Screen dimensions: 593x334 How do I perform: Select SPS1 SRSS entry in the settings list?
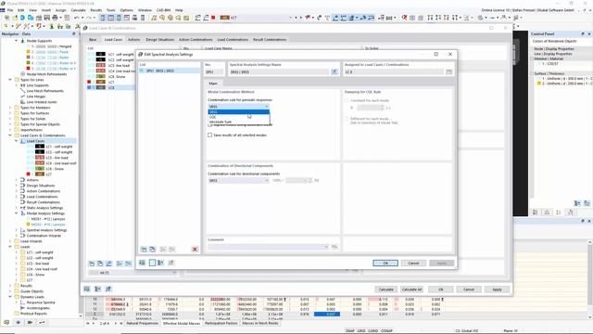169,71
